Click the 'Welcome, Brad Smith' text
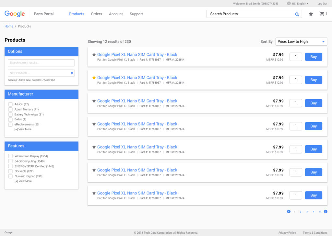 255,4
